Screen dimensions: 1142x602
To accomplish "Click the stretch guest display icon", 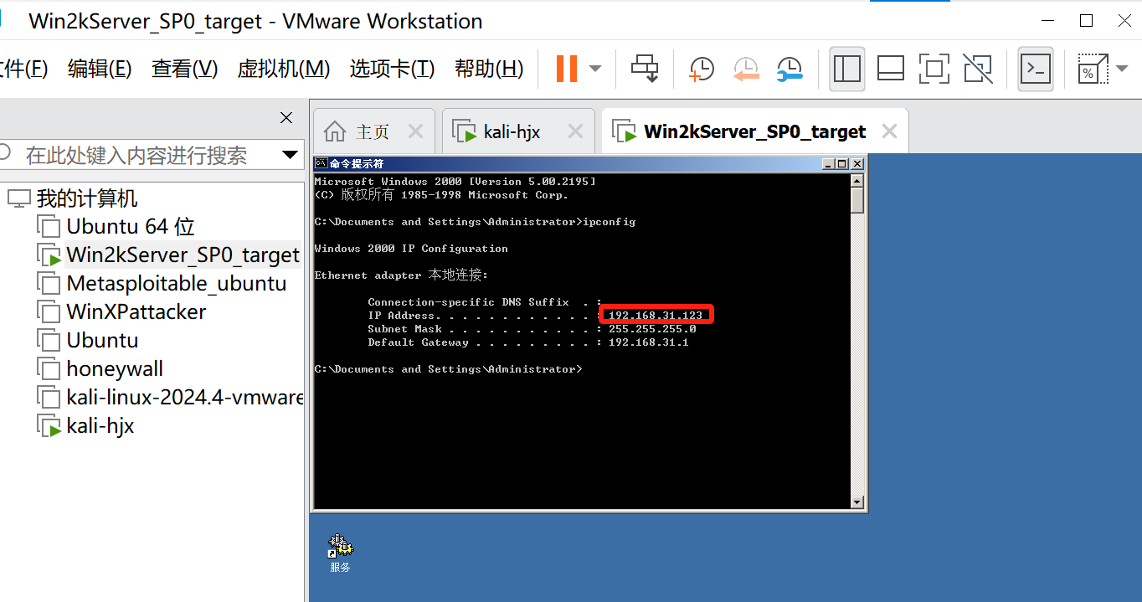I will point(1093,69).
